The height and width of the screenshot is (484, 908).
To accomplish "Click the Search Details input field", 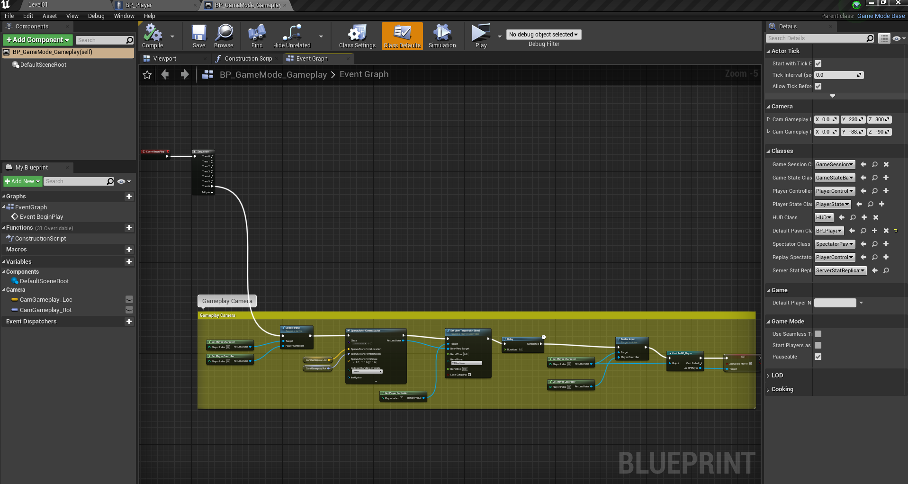I will point(817,38).
